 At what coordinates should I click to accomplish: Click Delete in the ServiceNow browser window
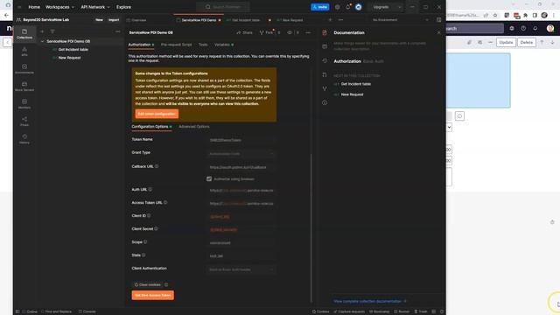coord(527,42)
